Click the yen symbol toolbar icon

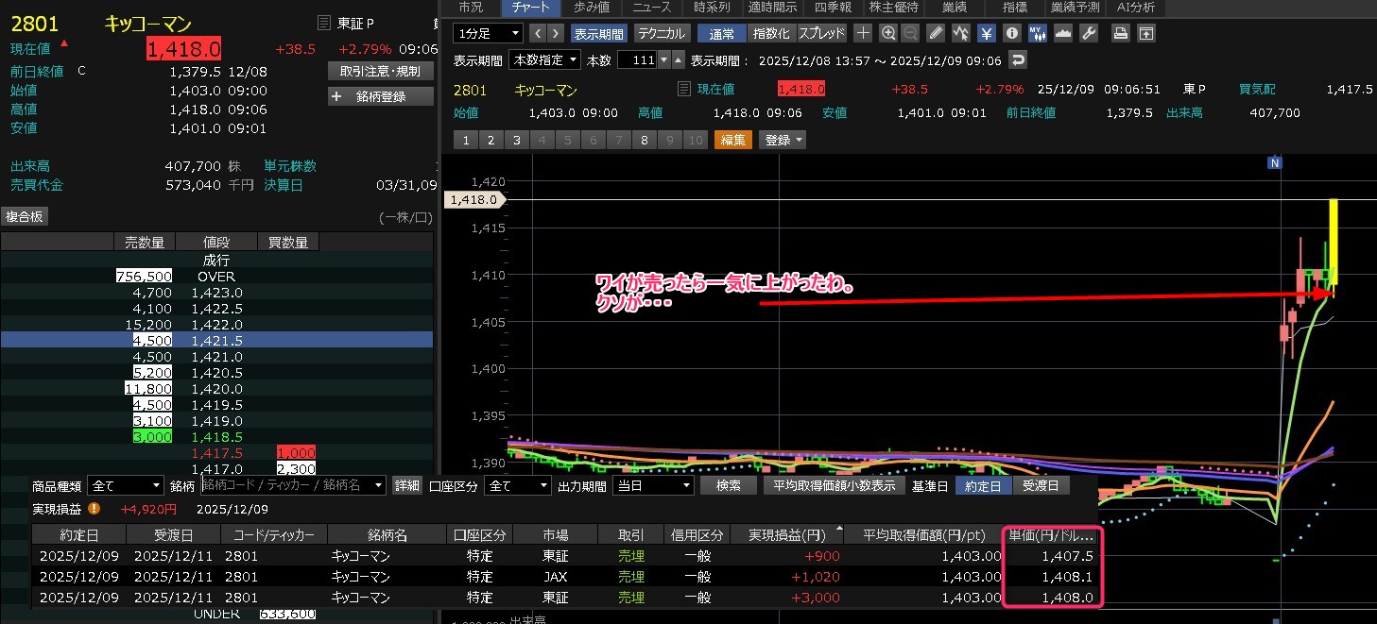pos(987,33)
